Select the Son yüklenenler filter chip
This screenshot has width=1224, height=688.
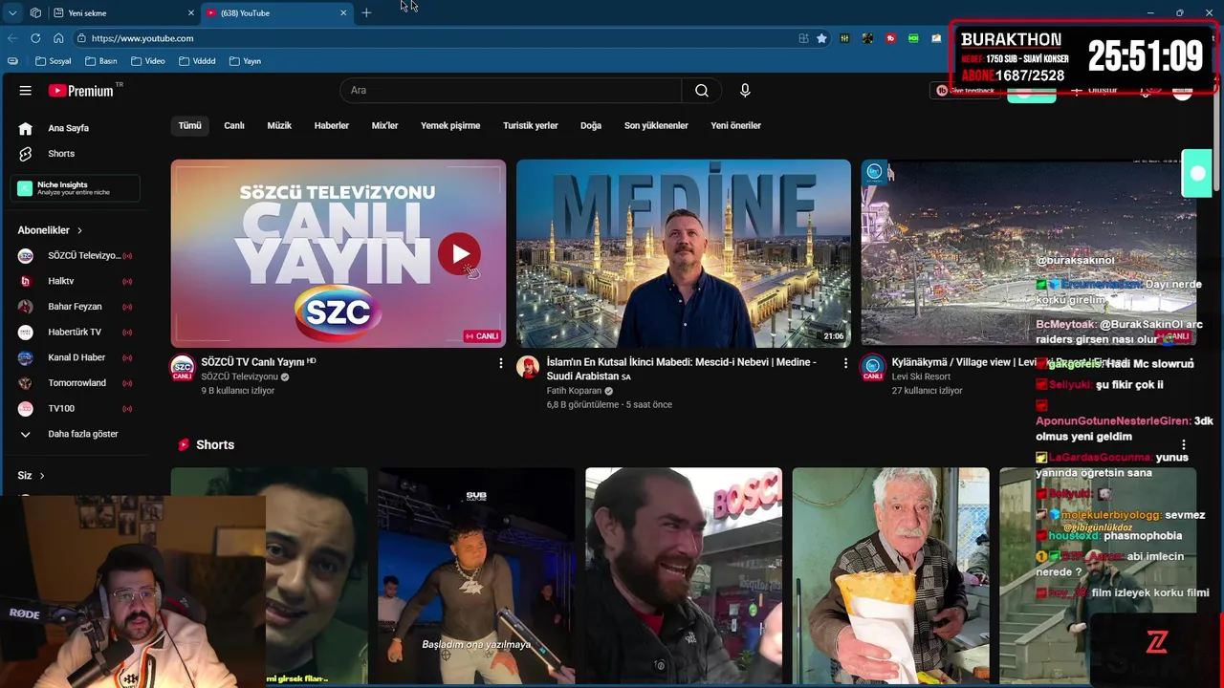click(656, 125)
